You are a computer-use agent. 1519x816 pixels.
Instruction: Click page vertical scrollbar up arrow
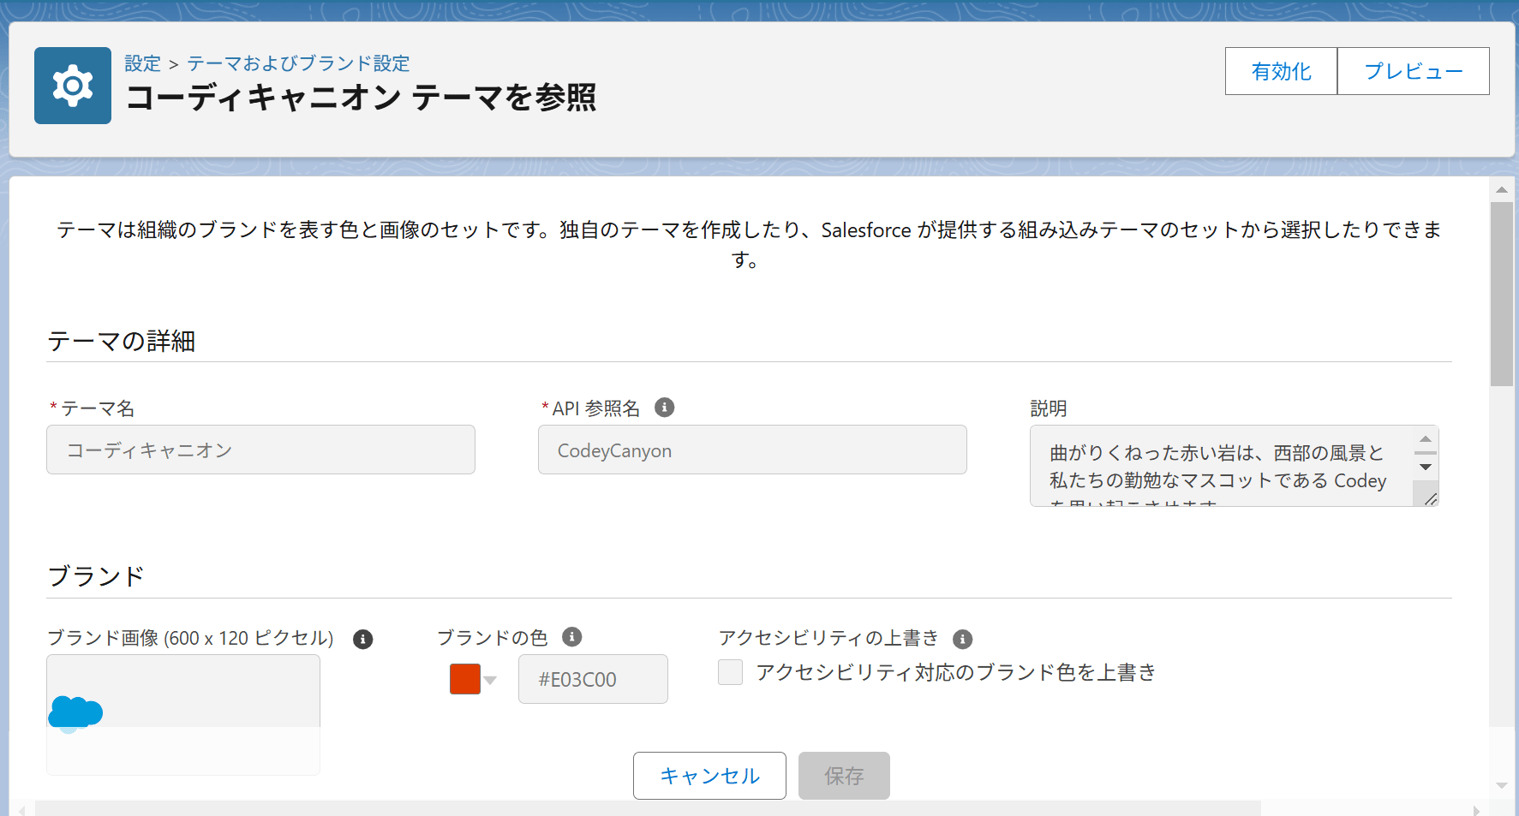coord(1502,189)
